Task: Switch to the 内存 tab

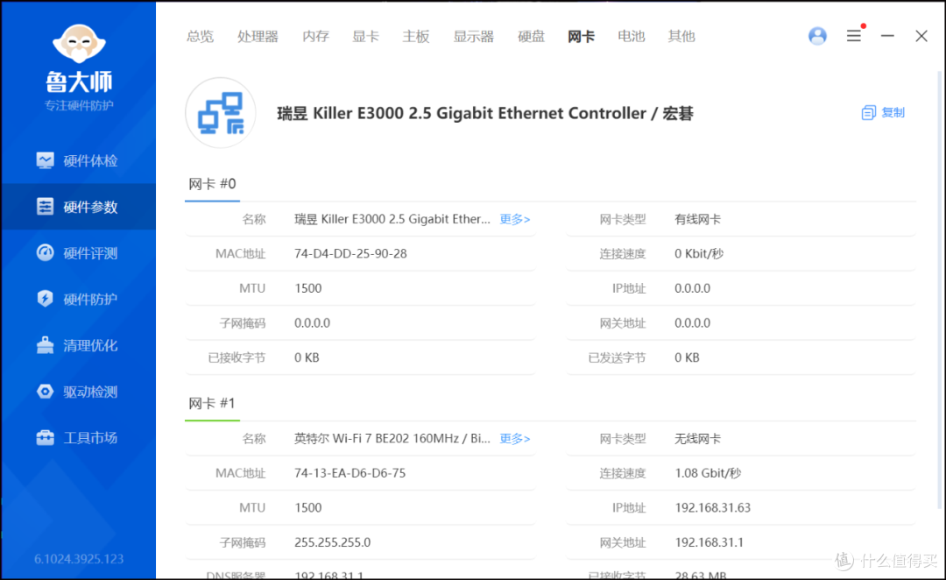Action: 315,36
